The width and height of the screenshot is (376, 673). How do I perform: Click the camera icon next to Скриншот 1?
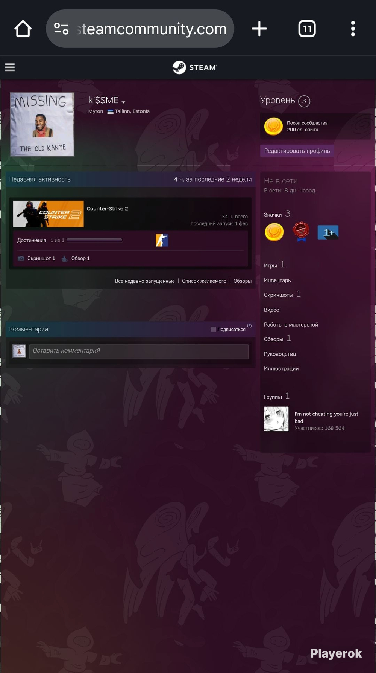point(21,258)
